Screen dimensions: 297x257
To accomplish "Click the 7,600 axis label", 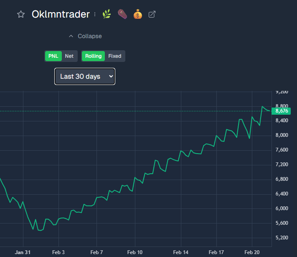I will point(282,150).
